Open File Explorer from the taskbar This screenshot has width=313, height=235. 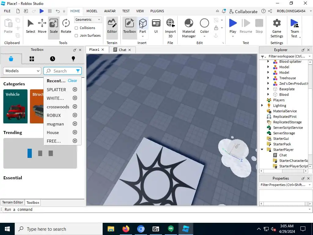click(111, 229)
